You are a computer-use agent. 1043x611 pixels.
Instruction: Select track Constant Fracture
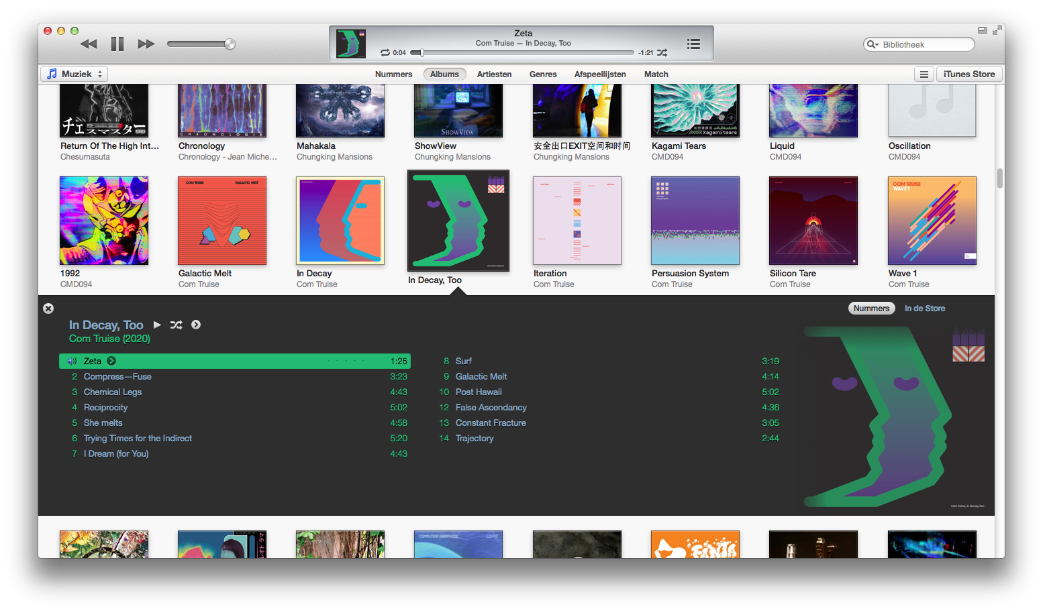607,423
